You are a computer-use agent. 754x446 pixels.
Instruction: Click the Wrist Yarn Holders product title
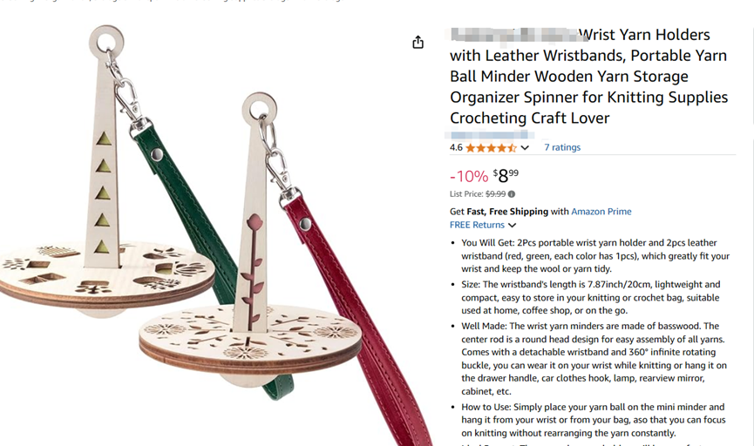click(x=588, y=77)
